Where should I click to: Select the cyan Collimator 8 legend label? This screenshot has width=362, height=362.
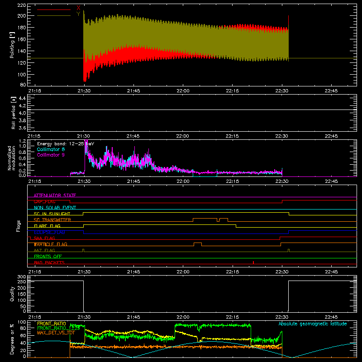click(x=51, y=149)
